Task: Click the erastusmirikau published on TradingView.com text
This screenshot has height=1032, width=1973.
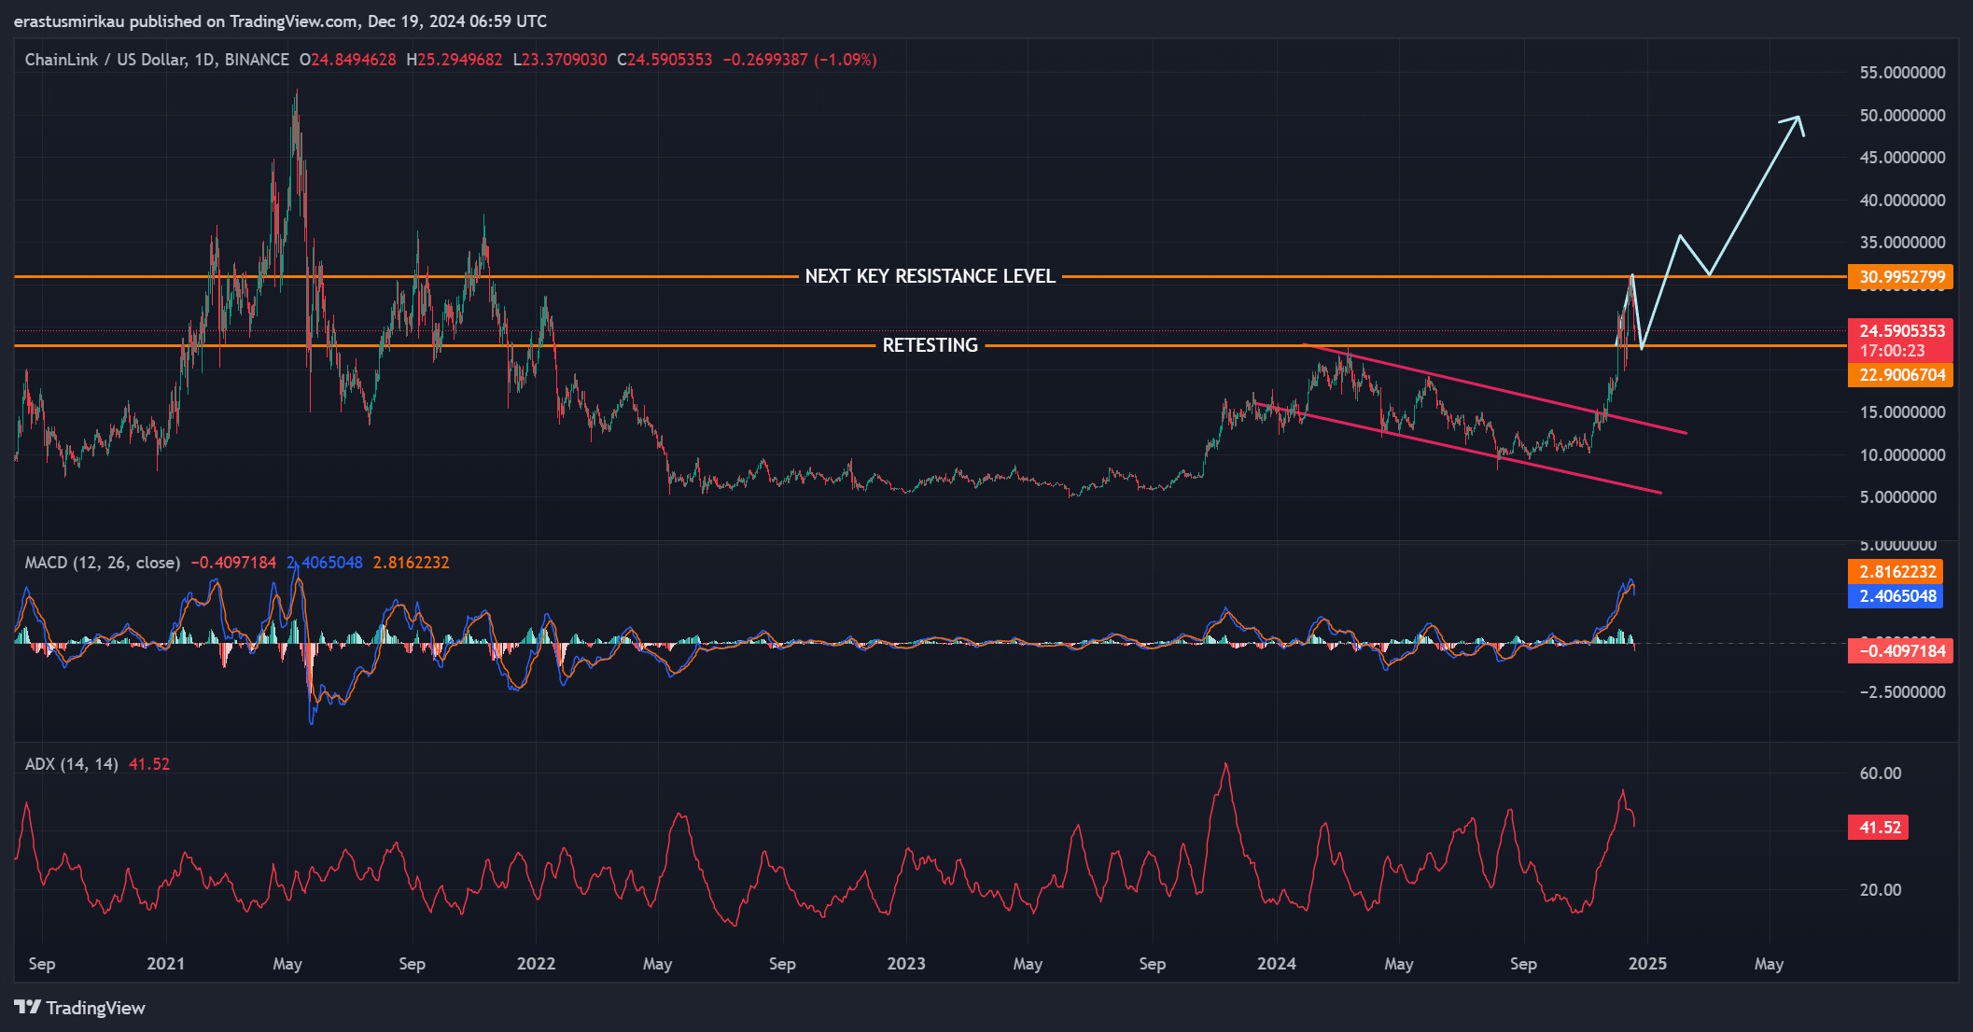Action: click(187, 21)
